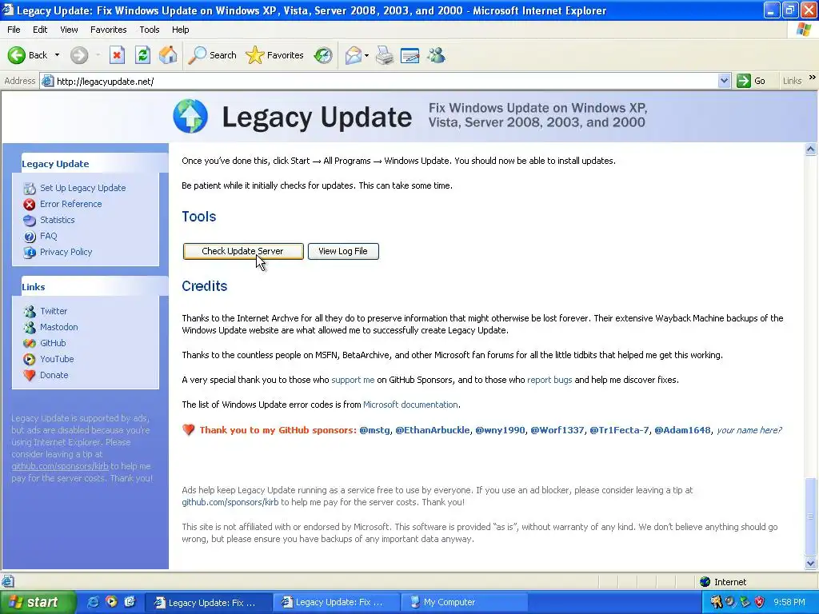The width and height of the screenshot is (819, 614).
Task: Open the Microsoft documentation link
Action: (x=410, y=405)
